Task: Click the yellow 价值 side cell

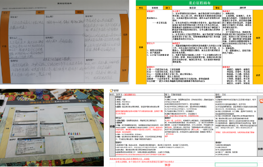Action: coord(141,47)
